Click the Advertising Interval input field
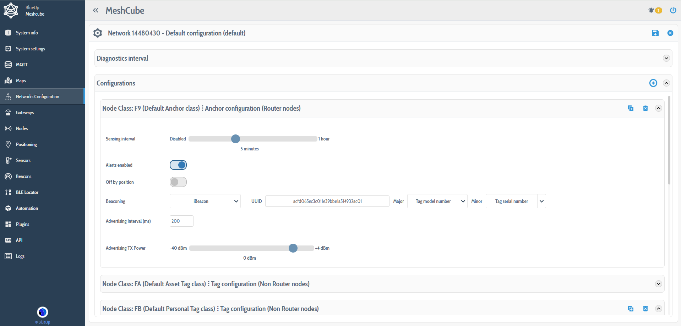Viewport: 681px width, 326px height. tap(181, 221)
